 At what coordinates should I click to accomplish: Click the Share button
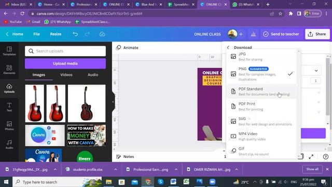tap(317, 34)
